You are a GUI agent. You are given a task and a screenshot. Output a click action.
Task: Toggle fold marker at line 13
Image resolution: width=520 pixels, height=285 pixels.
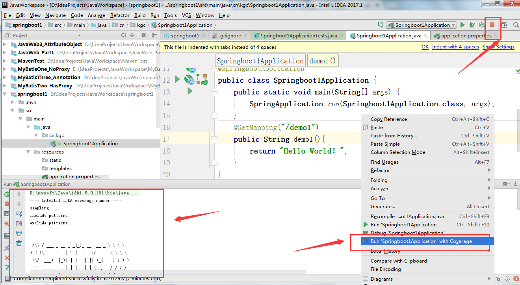tap(214, 92)
